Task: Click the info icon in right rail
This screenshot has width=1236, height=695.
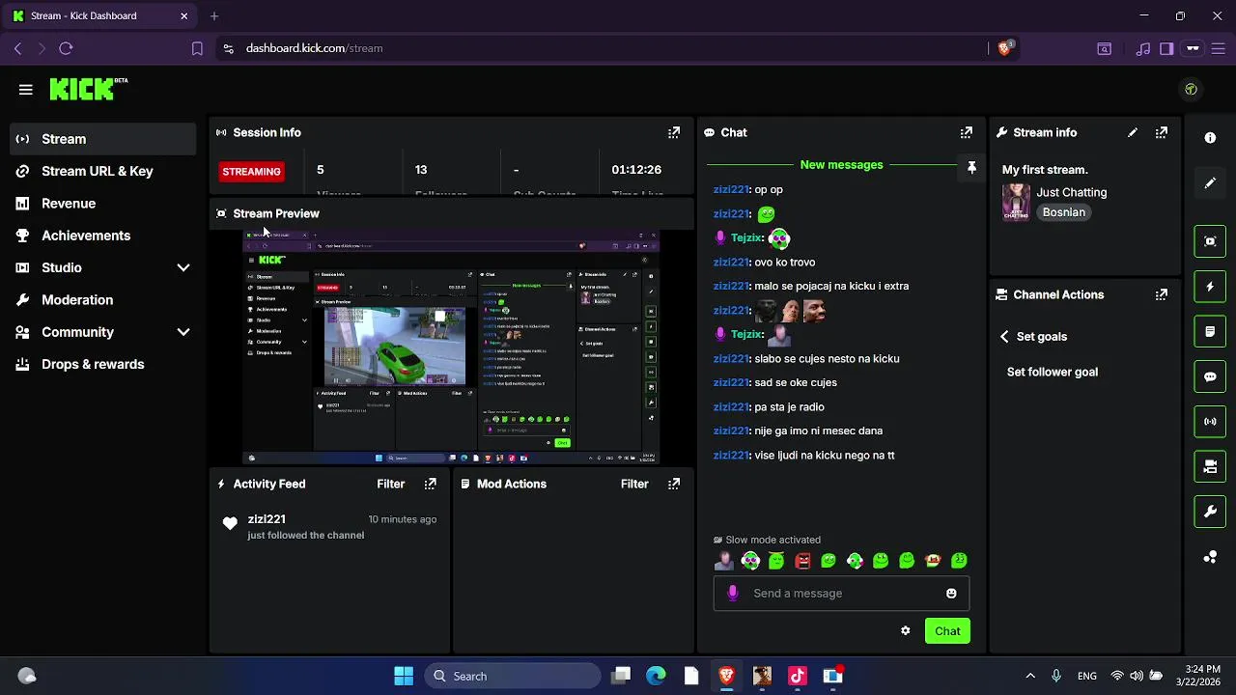Action: click(1210, 138)
